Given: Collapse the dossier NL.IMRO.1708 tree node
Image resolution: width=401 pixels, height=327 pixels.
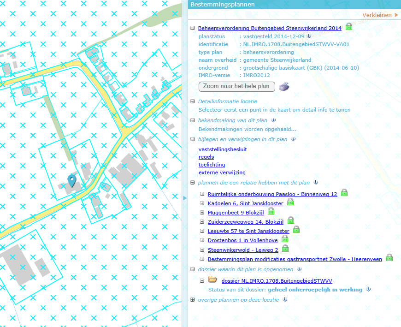Looking at the screenshot, I should pos(202,281).
